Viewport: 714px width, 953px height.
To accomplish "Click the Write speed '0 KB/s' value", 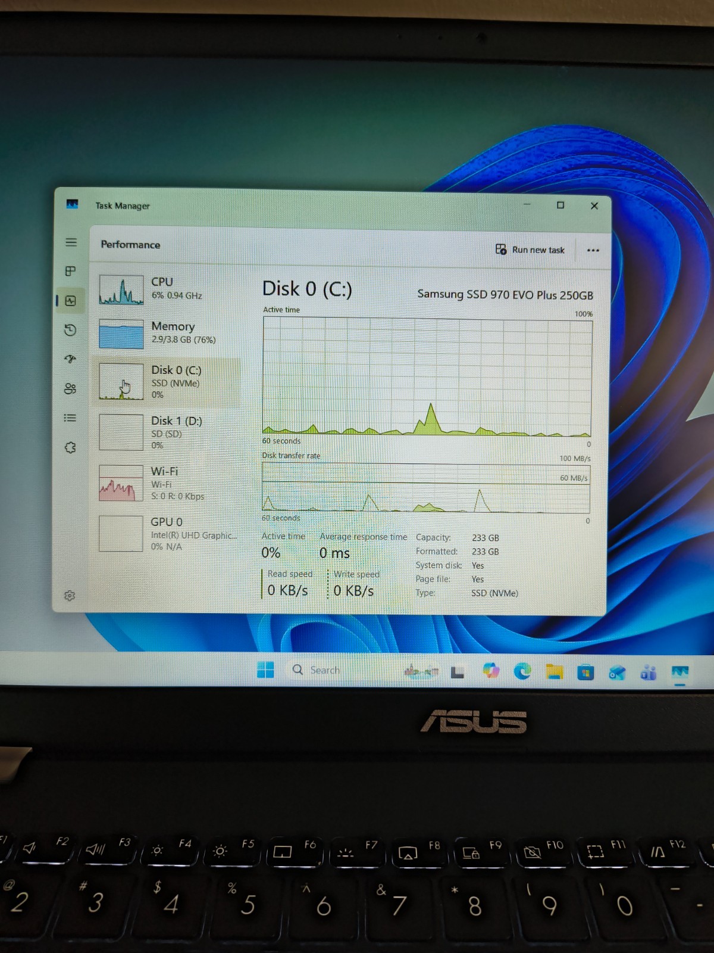I will pyautogui.click(x=353, y=591).
